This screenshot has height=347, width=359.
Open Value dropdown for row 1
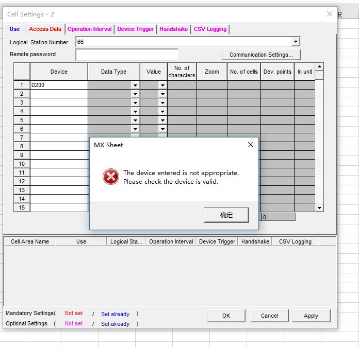point(162,85)
